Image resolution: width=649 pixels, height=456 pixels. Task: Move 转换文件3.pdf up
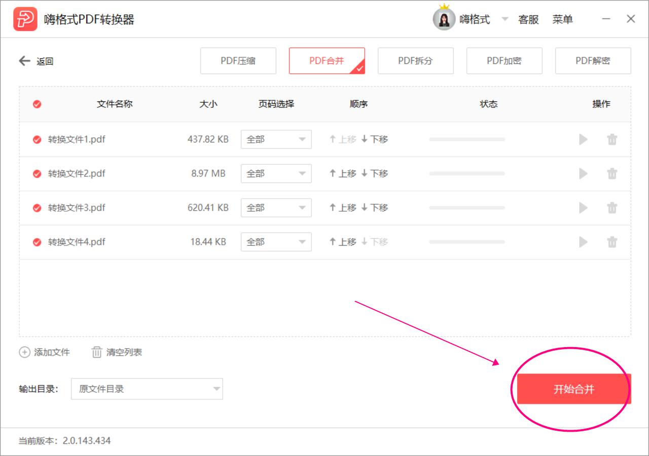tap(343, 208)
